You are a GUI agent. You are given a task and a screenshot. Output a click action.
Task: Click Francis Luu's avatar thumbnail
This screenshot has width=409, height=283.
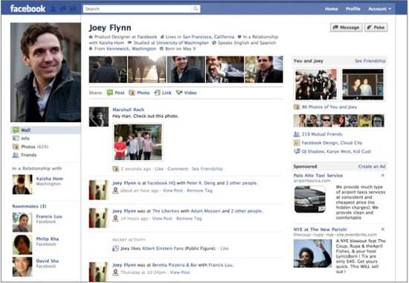22,223
